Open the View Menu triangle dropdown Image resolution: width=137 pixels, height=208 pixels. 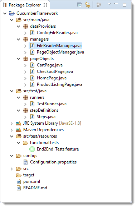coord(109,4)
